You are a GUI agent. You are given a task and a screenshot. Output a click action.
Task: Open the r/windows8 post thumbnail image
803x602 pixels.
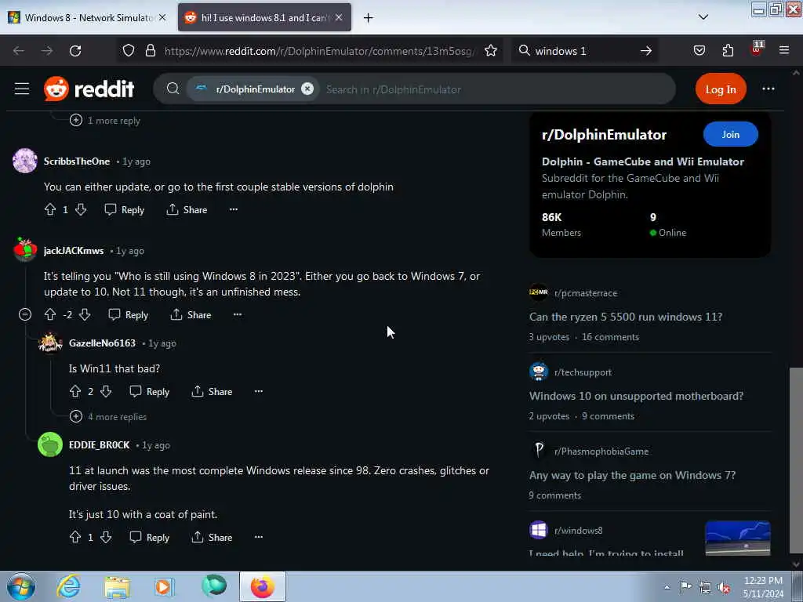[737, 538]
